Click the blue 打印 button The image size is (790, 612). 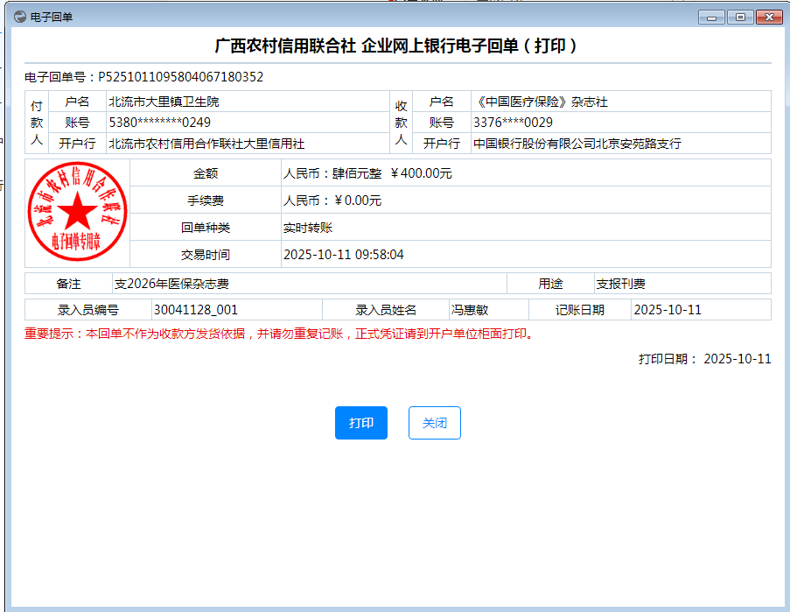360,423
